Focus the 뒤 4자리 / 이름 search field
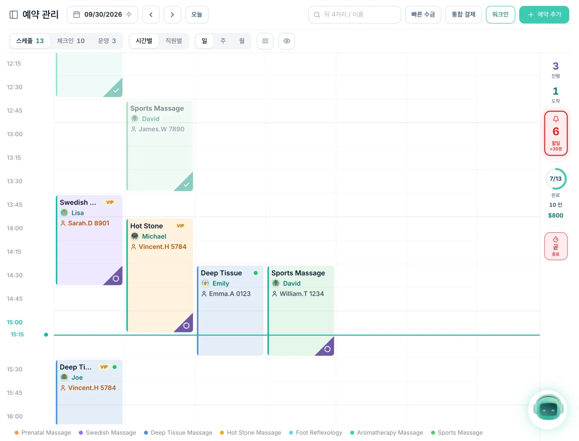Viewport: 579px width, 441px height. [355, 15]
